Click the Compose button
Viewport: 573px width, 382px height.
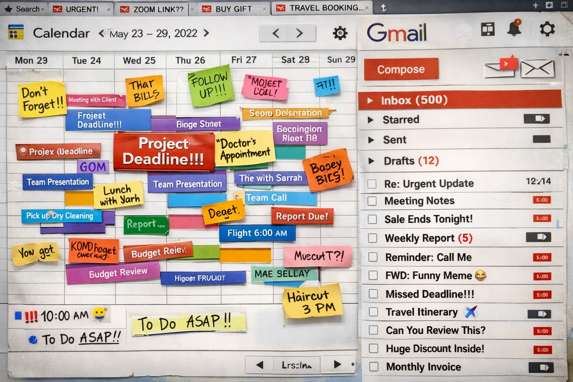pyautogui.click(x=401, y=69)
